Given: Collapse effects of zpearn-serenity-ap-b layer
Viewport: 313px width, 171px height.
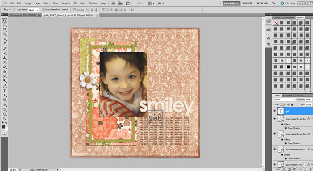Looking at the screenshot, I should coord(312,119).
